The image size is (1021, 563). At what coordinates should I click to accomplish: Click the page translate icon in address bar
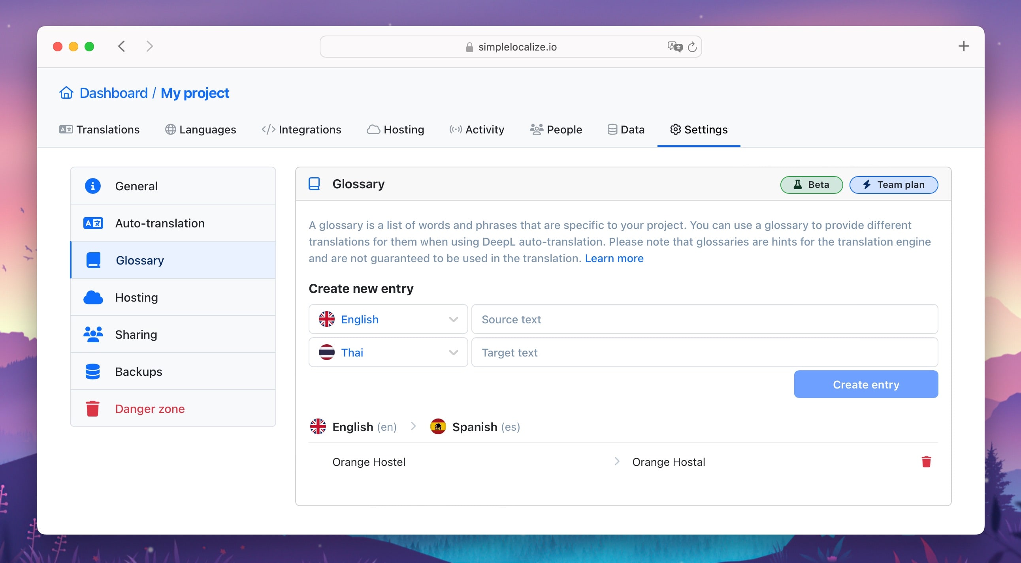pyautogui.click(x=674, y=47)
